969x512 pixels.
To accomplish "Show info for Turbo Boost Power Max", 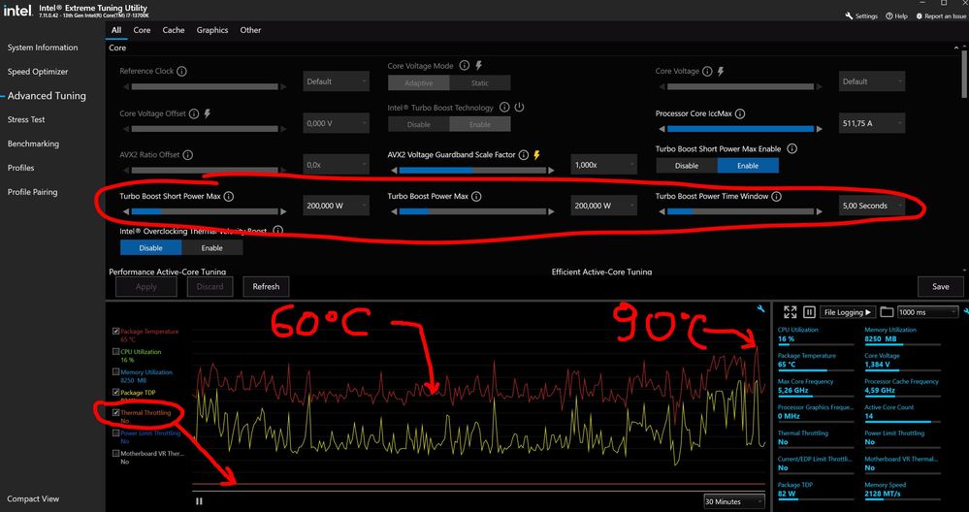I will point(476,197).
